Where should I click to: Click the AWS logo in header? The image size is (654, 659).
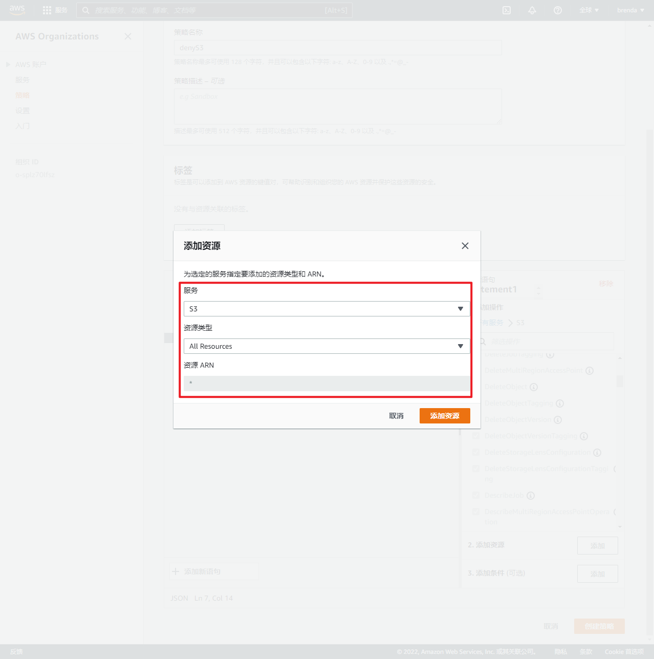17,10
